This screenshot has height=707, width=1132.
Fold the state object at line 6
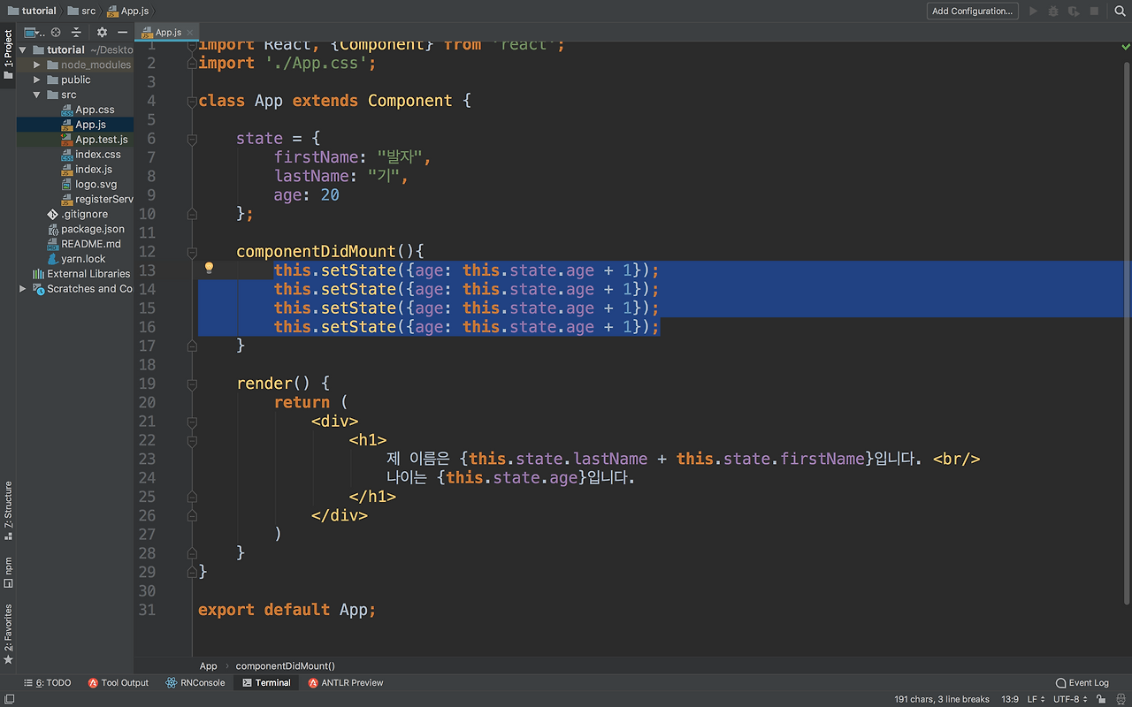pos(192,139)
